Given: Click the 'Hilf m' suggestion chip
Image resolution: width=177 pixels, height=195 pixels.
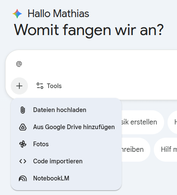Looking at the screenshot, I should click(165, 150).
